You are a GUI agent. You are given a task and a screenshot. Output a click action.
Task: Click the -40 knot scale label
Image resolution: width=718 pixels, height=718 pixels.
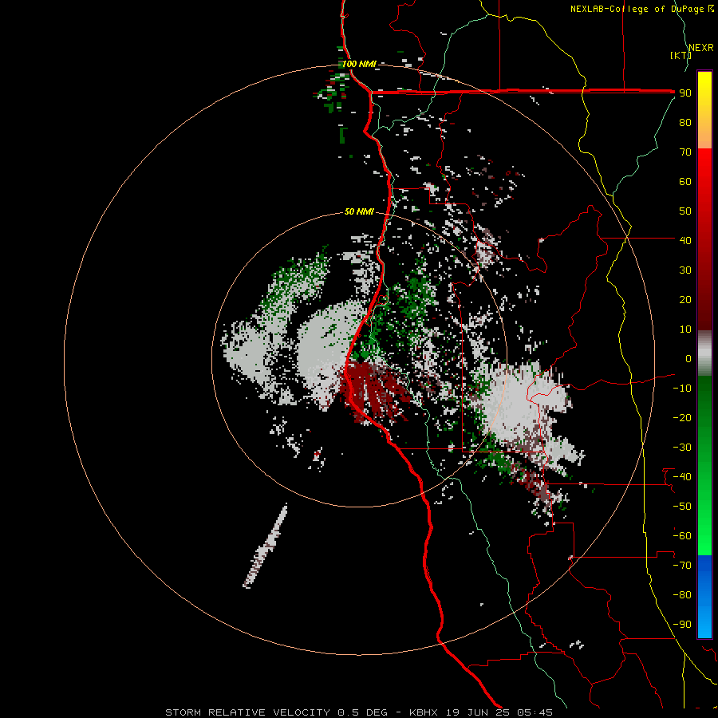[x=682, y=477]
